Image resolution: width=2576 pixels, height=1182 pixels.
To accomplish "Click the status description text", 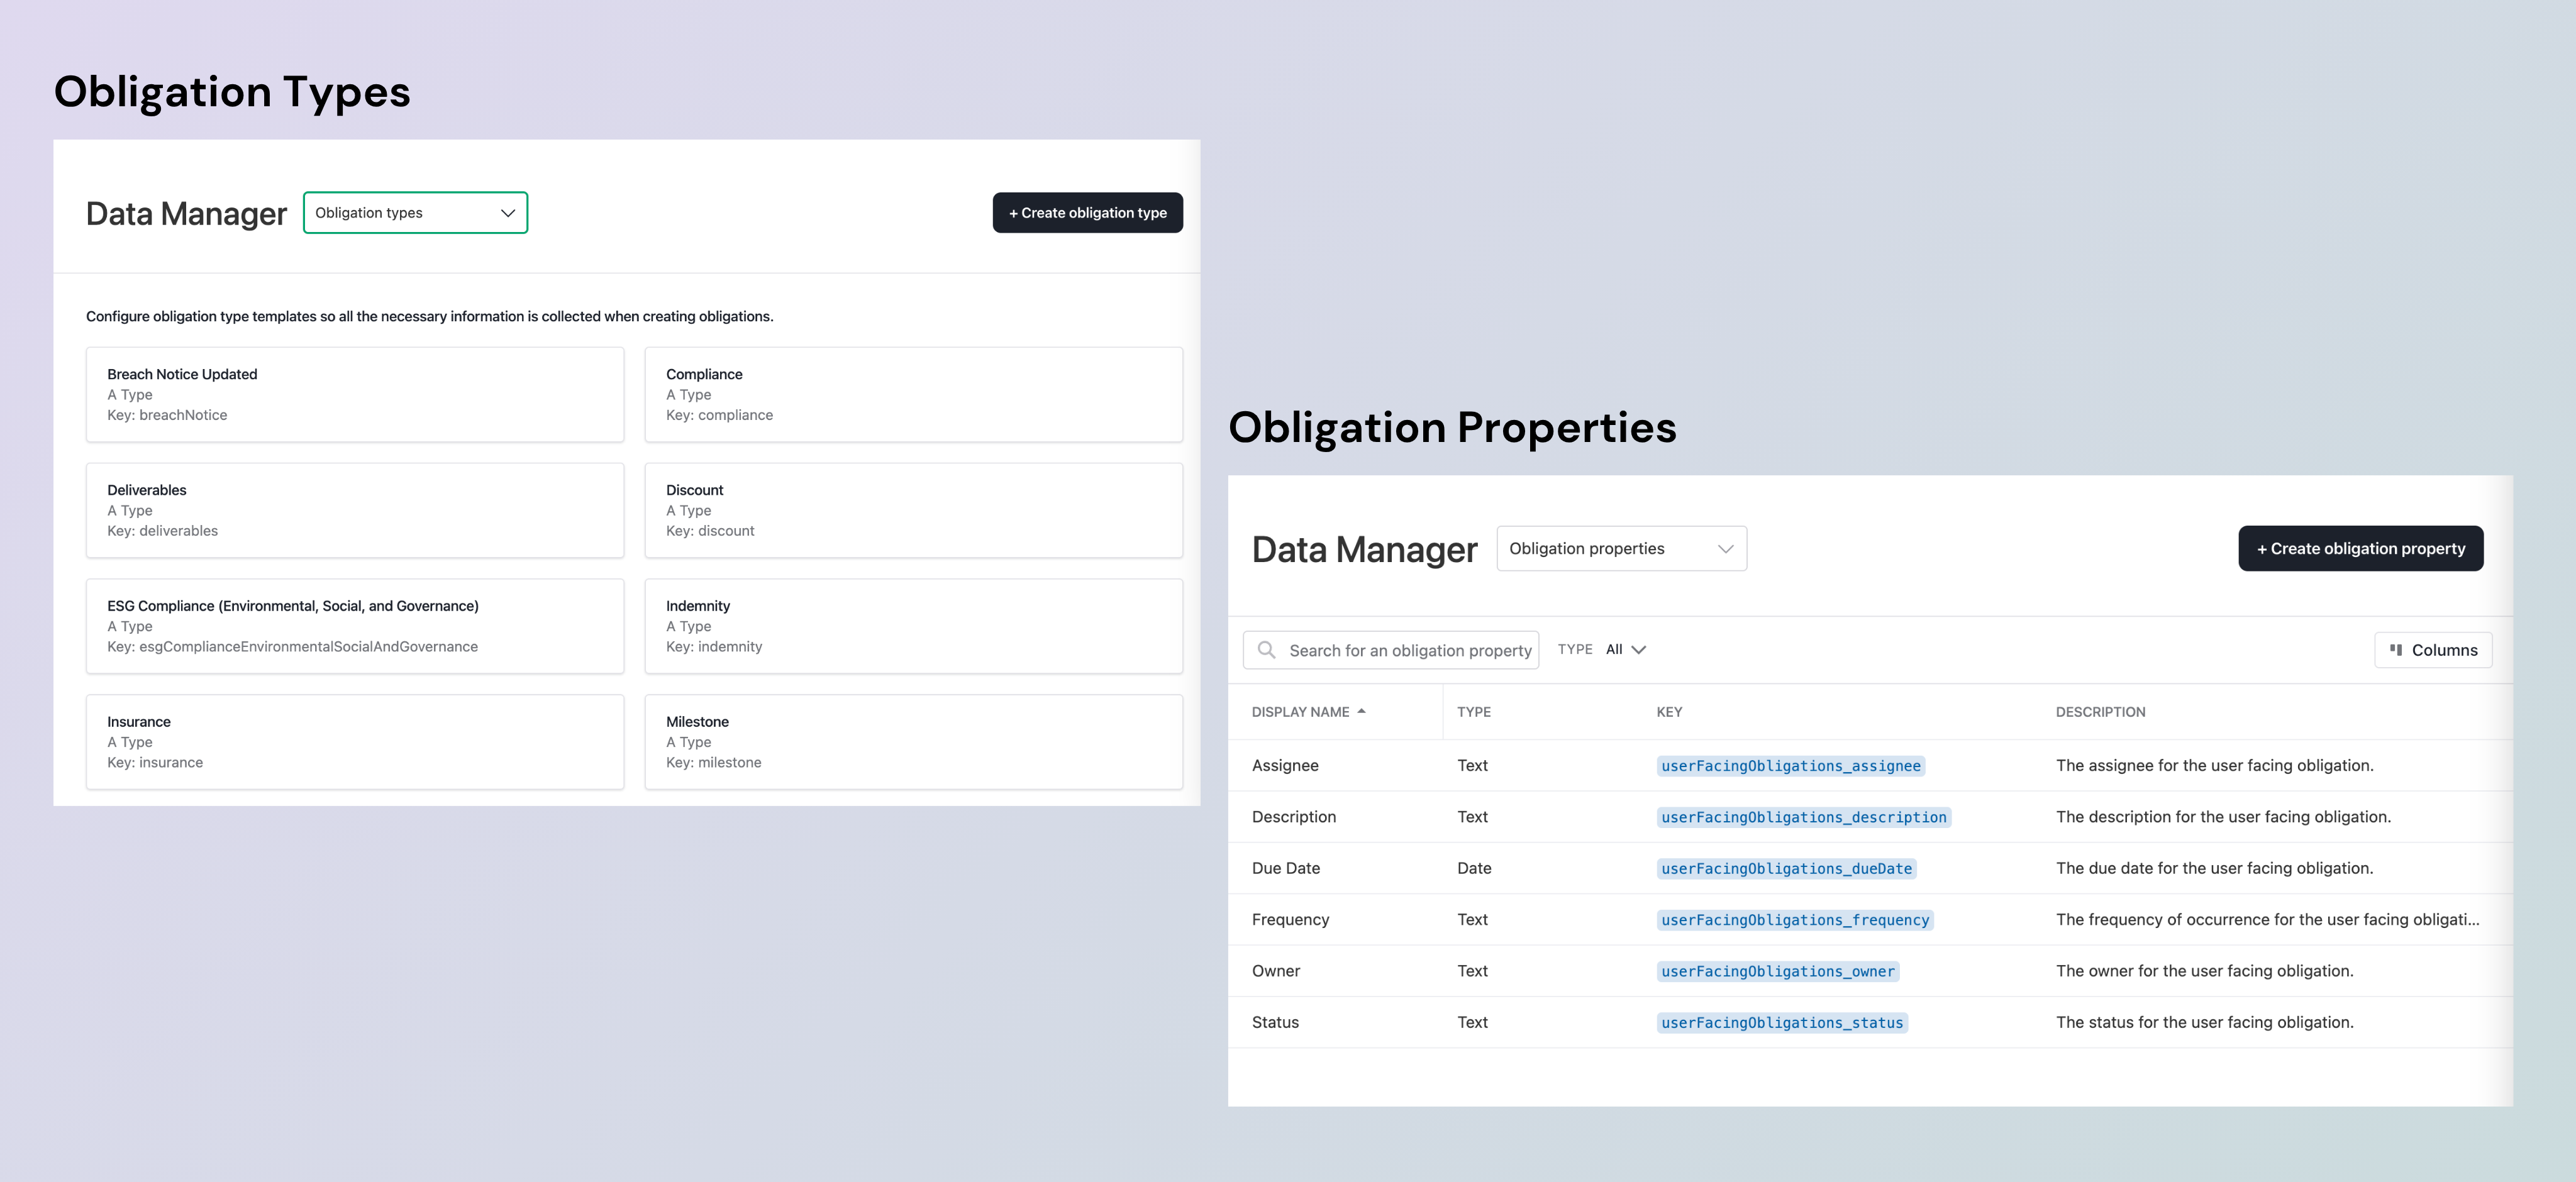I will (x=2204, y=1022).
